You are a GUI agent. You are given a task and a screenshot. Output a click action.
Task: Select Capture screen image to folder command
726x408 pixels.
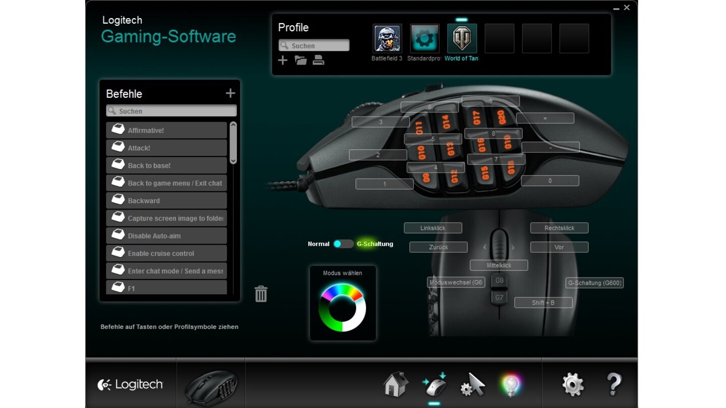(166, 218)
